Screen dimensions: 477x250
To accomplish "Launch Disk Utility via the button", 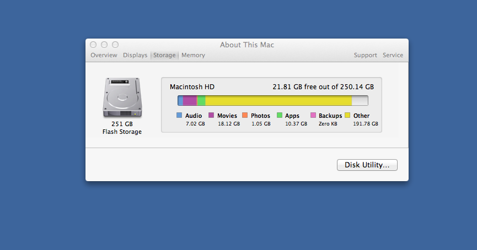I will pos(367,165).
